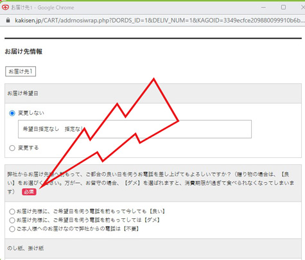Click the kakisen favicon in title bar
This screenshot has width=305, height=260.
pyautogui.click(x=5, y=8)
